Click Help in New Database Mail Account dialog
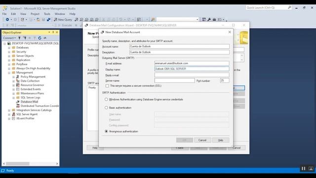Viewport: 316px width, 178px height. 221,140
